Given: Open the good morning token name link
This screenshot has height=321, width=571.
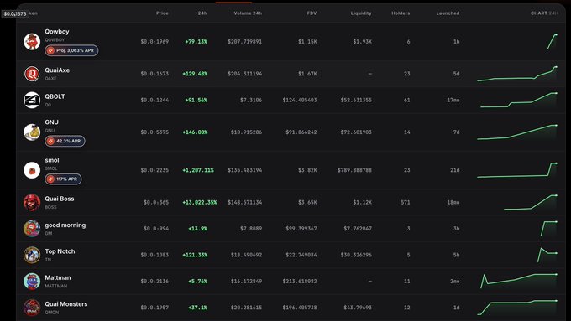Looking at the screenshot, I should pos(65,225).
